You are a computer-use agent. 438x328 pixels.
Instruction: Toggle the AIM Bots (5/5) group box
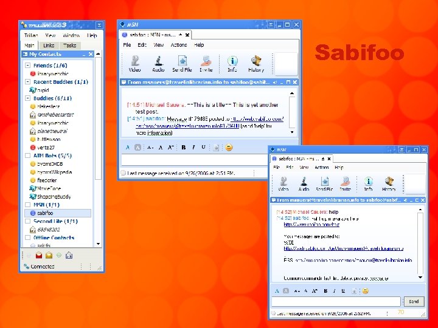[x=27, y=155]
